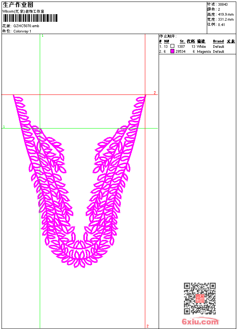The height and width of the screenshot is (329, 237).
Task: Select the Magenta thread row
Action: coord(203,51)
